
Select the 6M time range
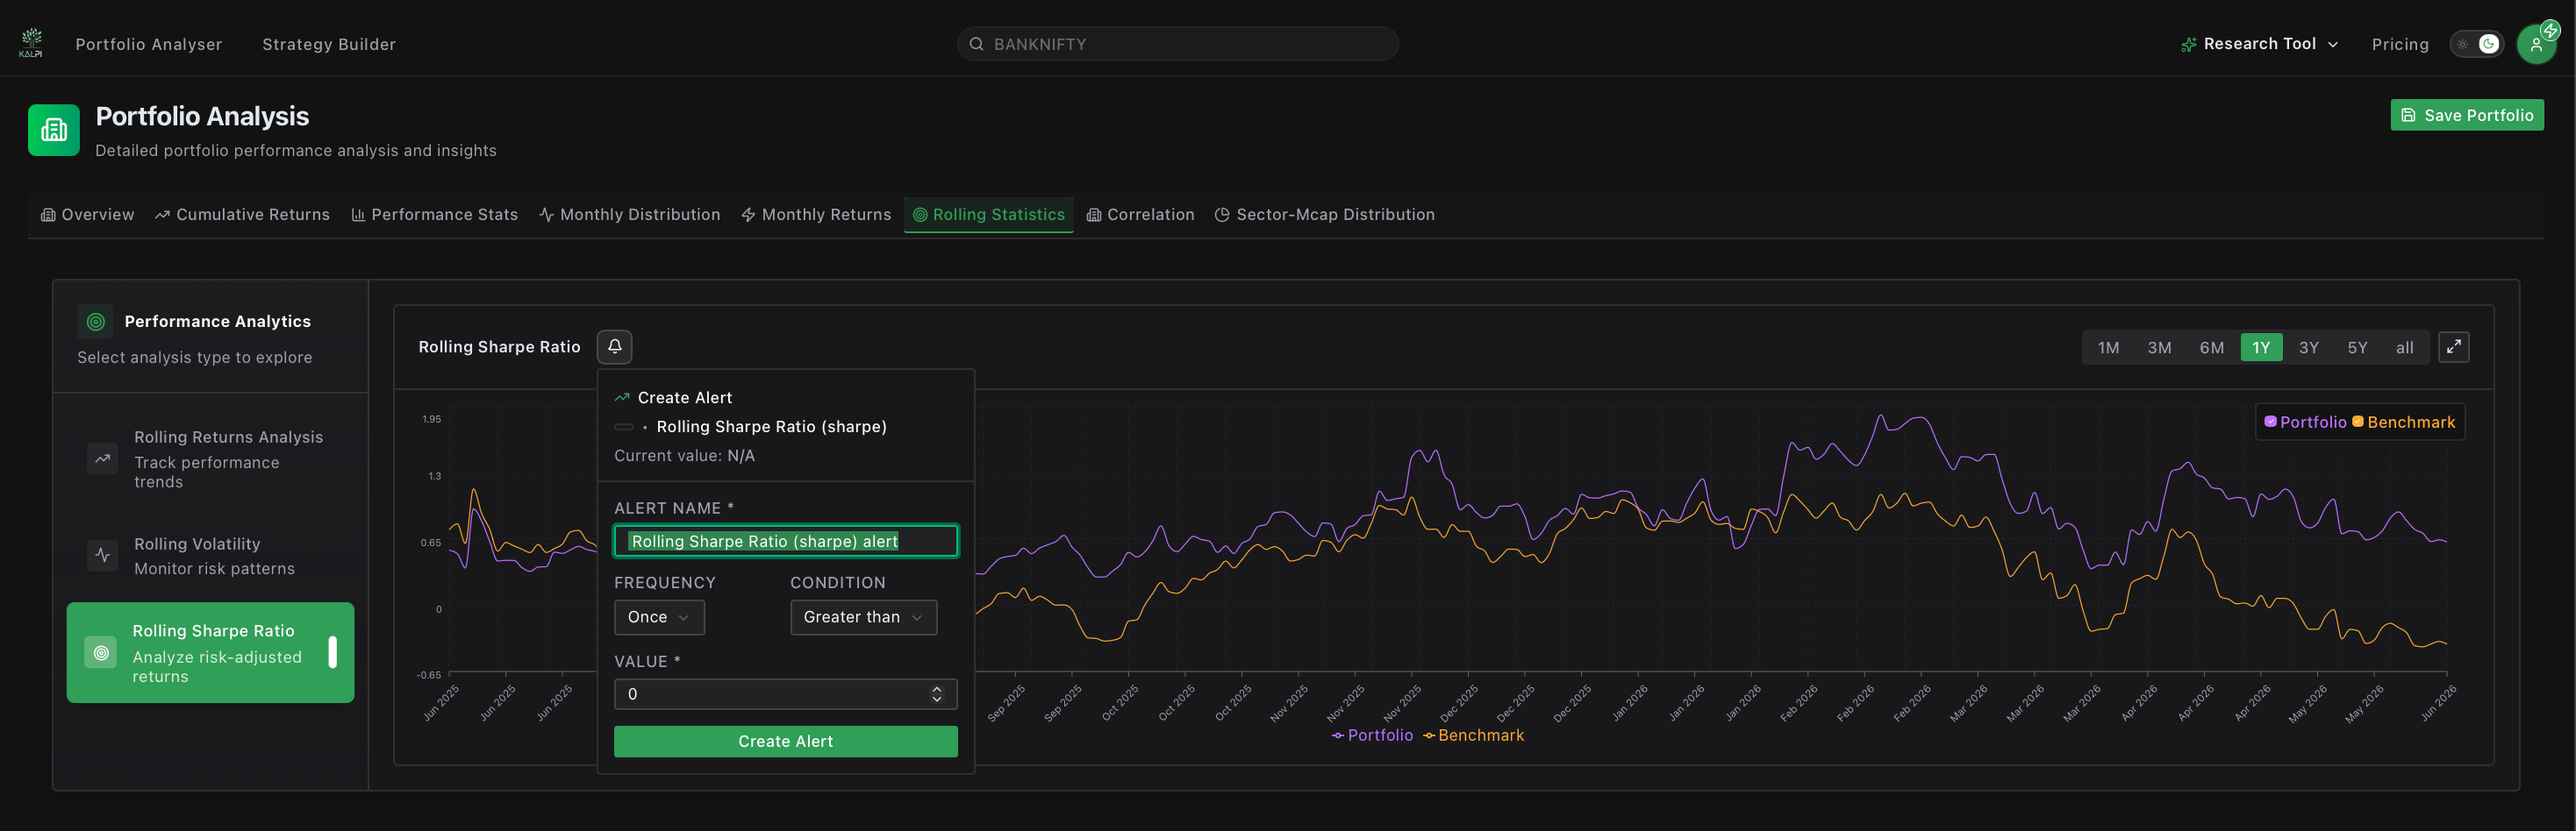pyautogui.click(x=2211, y=348)
